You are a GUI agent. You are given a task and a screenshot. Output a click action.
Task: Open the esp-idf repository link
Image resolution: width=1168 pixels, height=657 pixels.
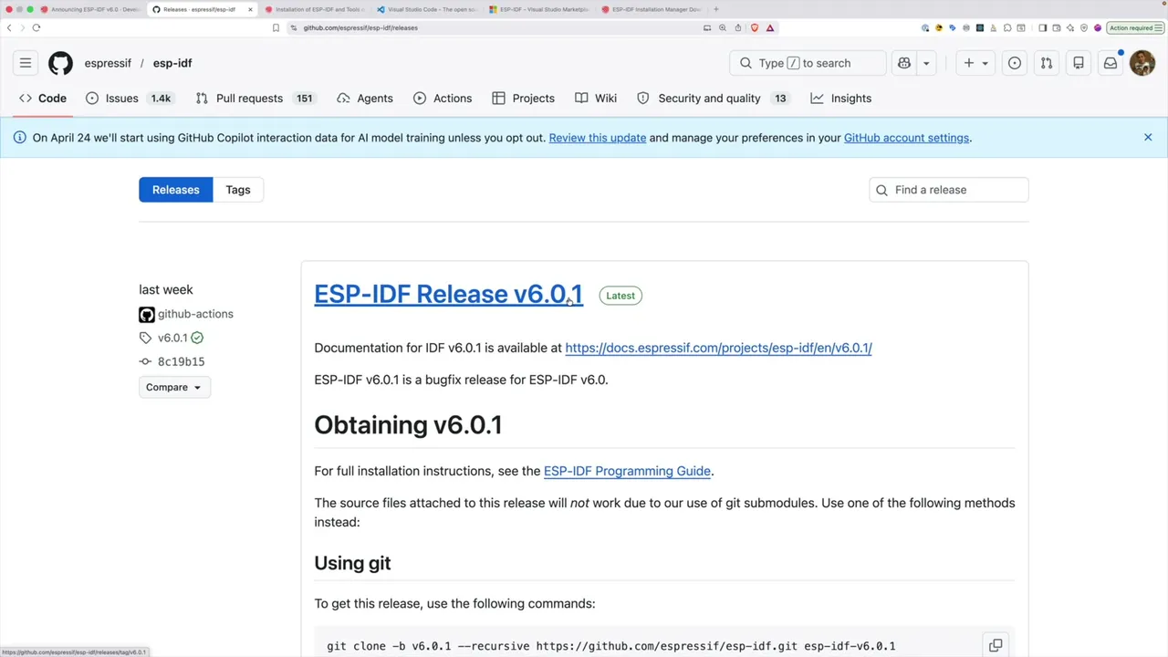[172, 63]
